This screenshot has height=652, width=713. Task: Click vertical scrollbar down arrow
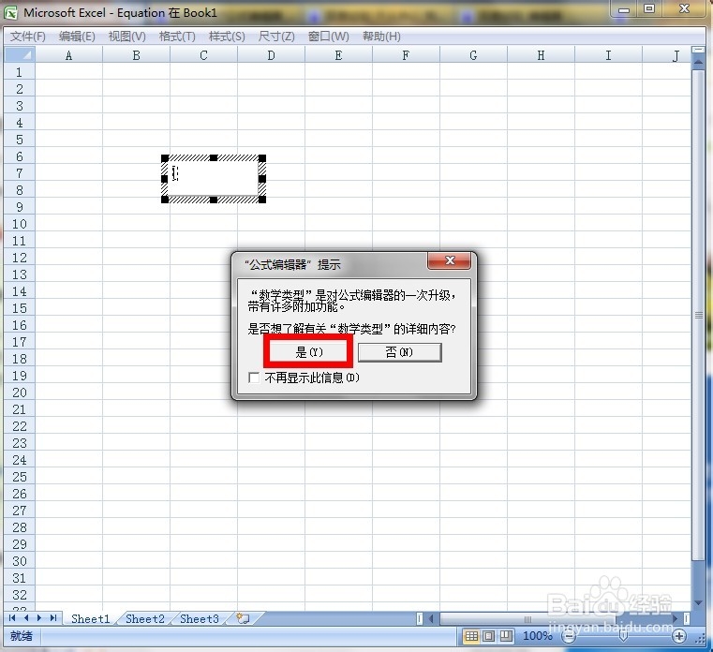pos(698,603)
